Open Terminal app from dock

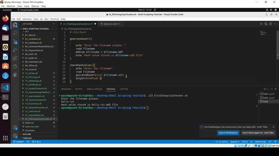[x=5, y=97]
